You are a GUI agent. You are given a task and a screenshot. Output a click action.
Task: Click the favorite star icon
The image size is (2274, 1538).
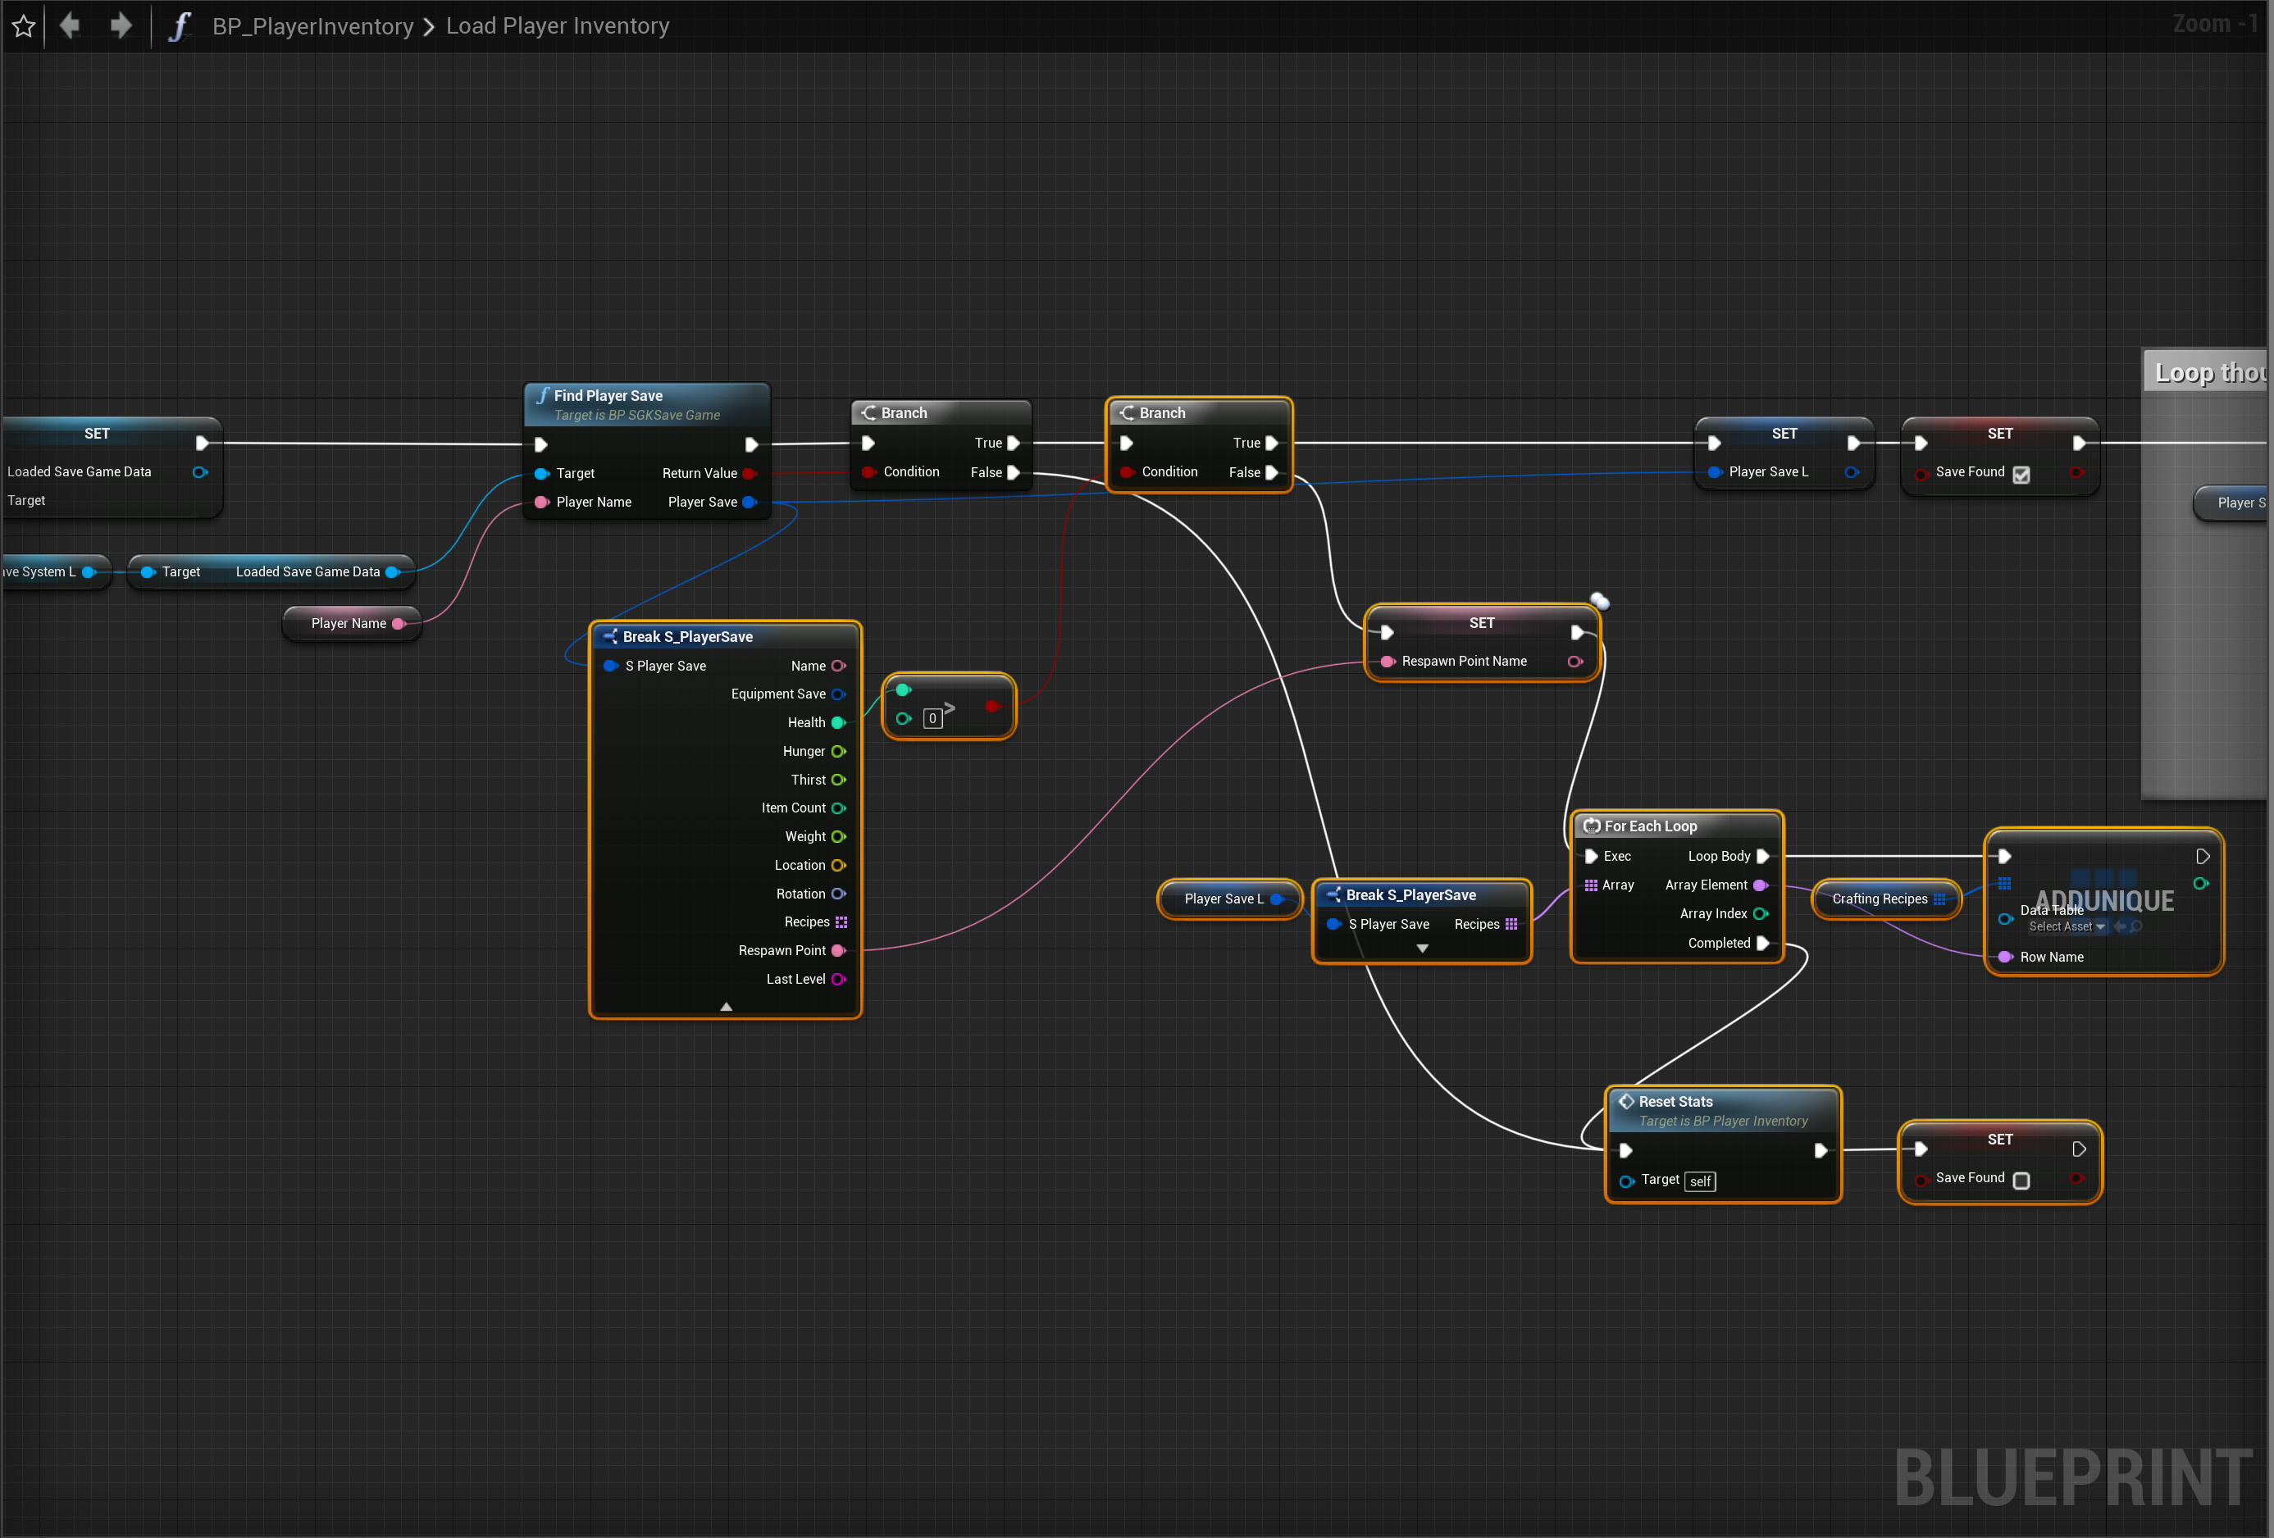pyautogui.click(x=24, y=26)
